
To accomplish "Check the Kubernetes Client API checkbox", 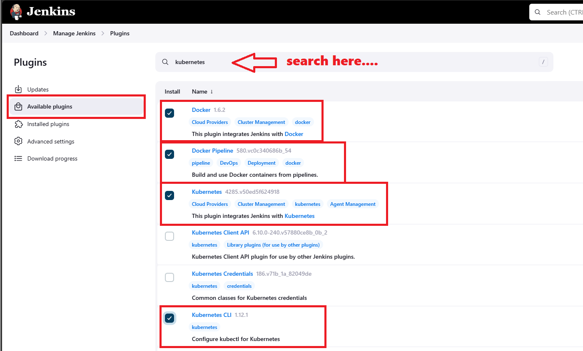I will pos(169,236).
